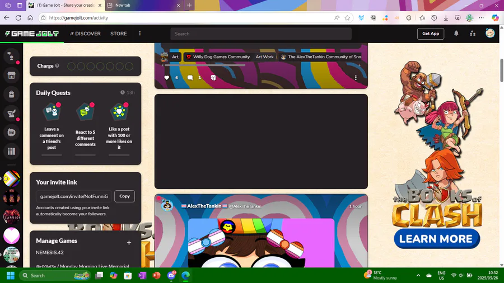The image size is (504, 283).
Task: Copy the invite link
Action: [124, 196]
